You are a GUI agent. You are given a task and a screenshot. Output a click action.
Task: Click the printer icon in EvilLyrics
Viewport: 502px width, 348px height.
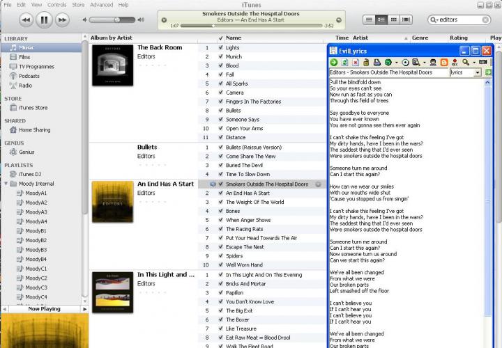(377, 63)
